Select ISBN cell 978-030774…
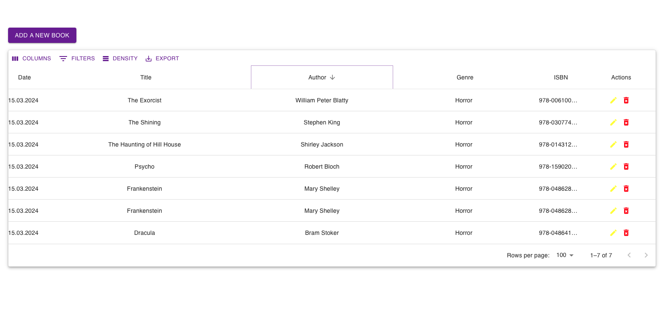The height and width of the screenshot is (313, 664). click(558, 122)
